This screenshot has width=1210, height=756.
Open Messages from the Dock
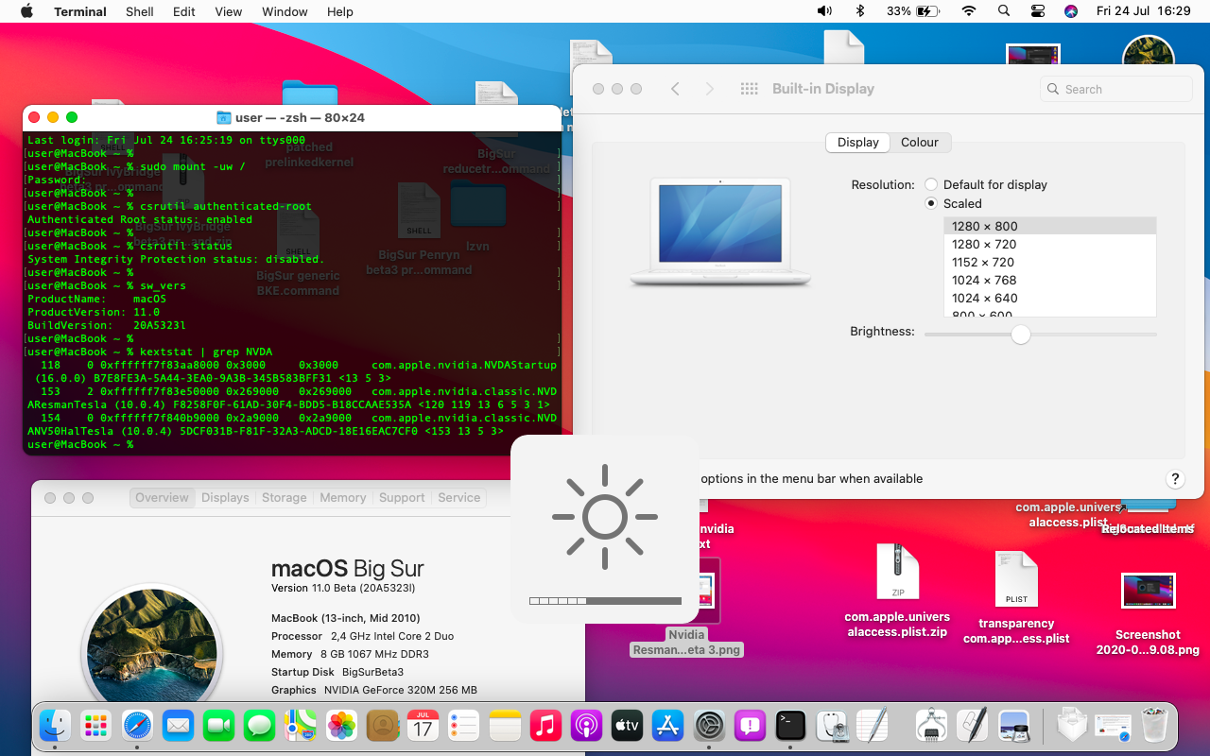click(x=259, y=726)
